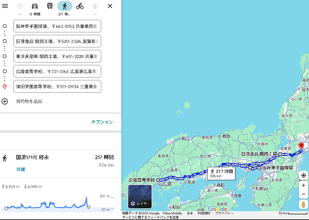Screen dimensions: 309x220
Task: Click the 松山 city label on map
Action: pos(176,207)
